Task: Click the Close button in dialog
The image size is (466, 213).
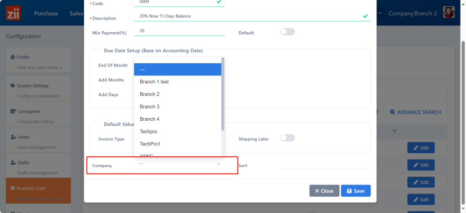Action: [324, 191]
